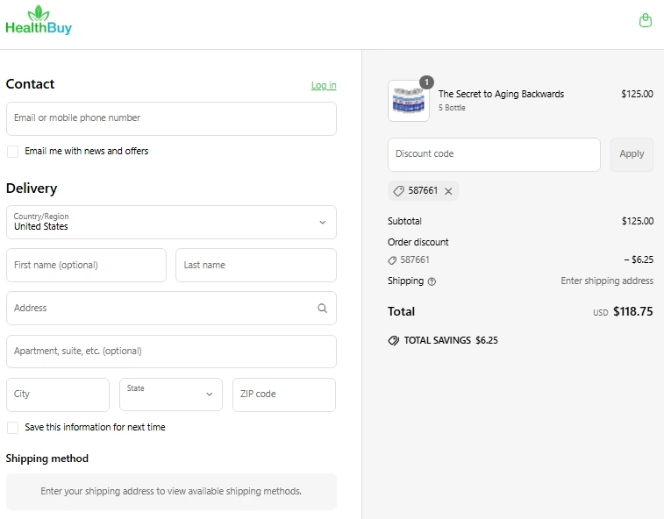Open the shopping bag cart icon
This screenshot has width=664, height=519.
(x=645, y=20)
